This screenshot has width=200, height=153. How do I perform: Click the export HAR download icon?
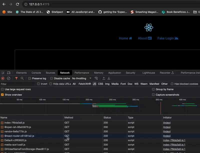[x=109, y=78]
